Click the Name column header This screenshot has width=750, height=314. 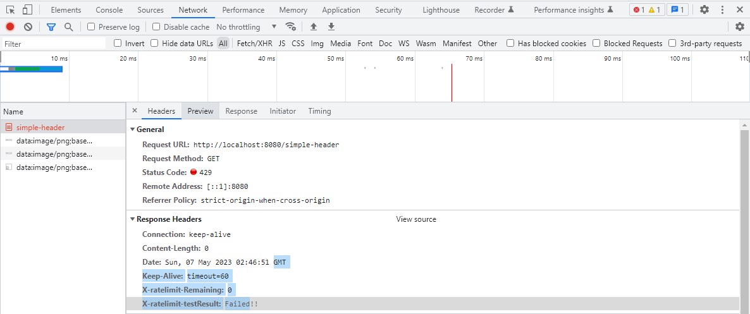[x=63, y=111]
